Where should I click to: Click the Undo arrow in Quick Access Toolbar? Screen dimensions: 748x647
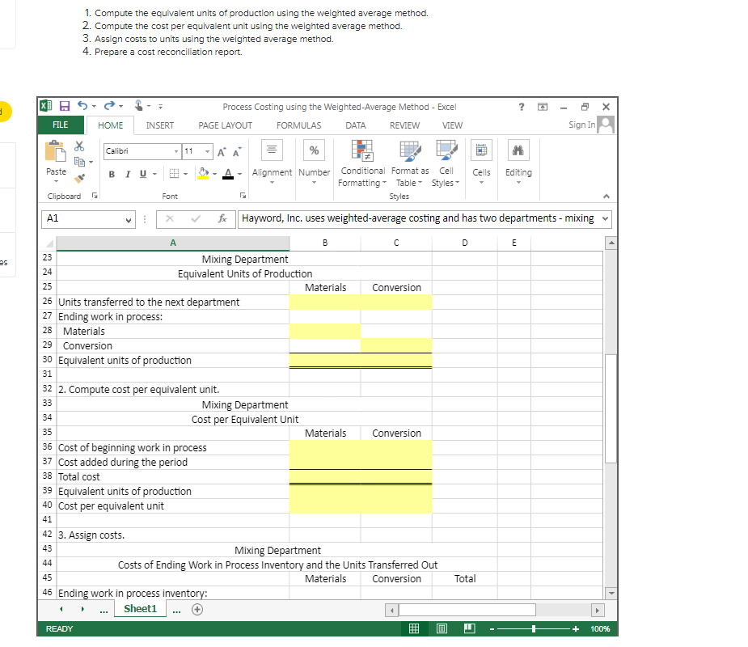point(82,106)
